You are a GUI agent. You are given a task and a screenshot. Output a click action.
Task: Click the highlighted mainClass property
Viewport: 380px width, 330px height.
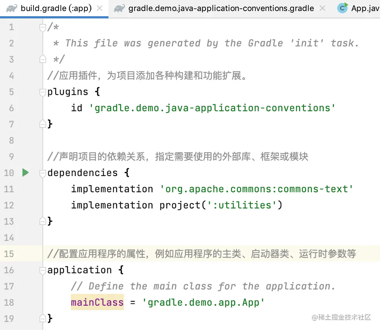97,302
